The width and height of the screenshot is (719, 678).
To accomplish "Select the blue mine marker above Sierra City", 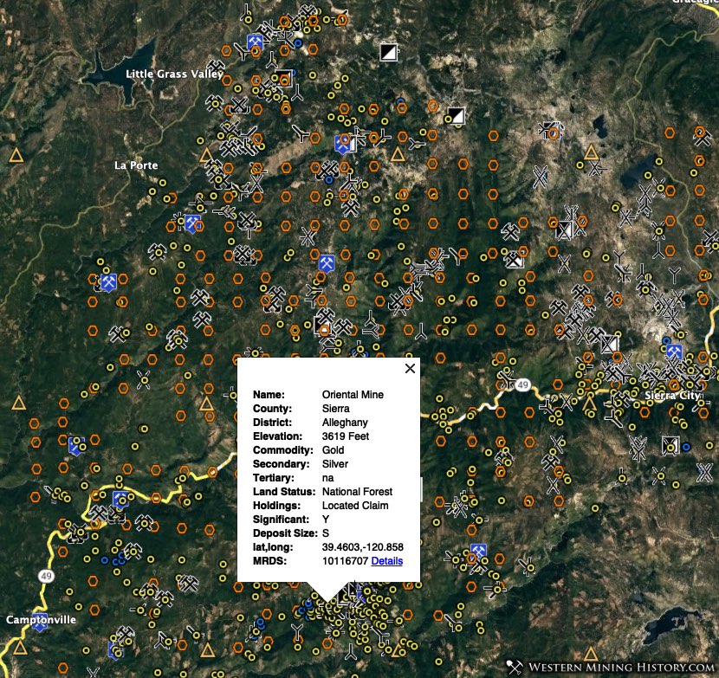I will 674,352.
